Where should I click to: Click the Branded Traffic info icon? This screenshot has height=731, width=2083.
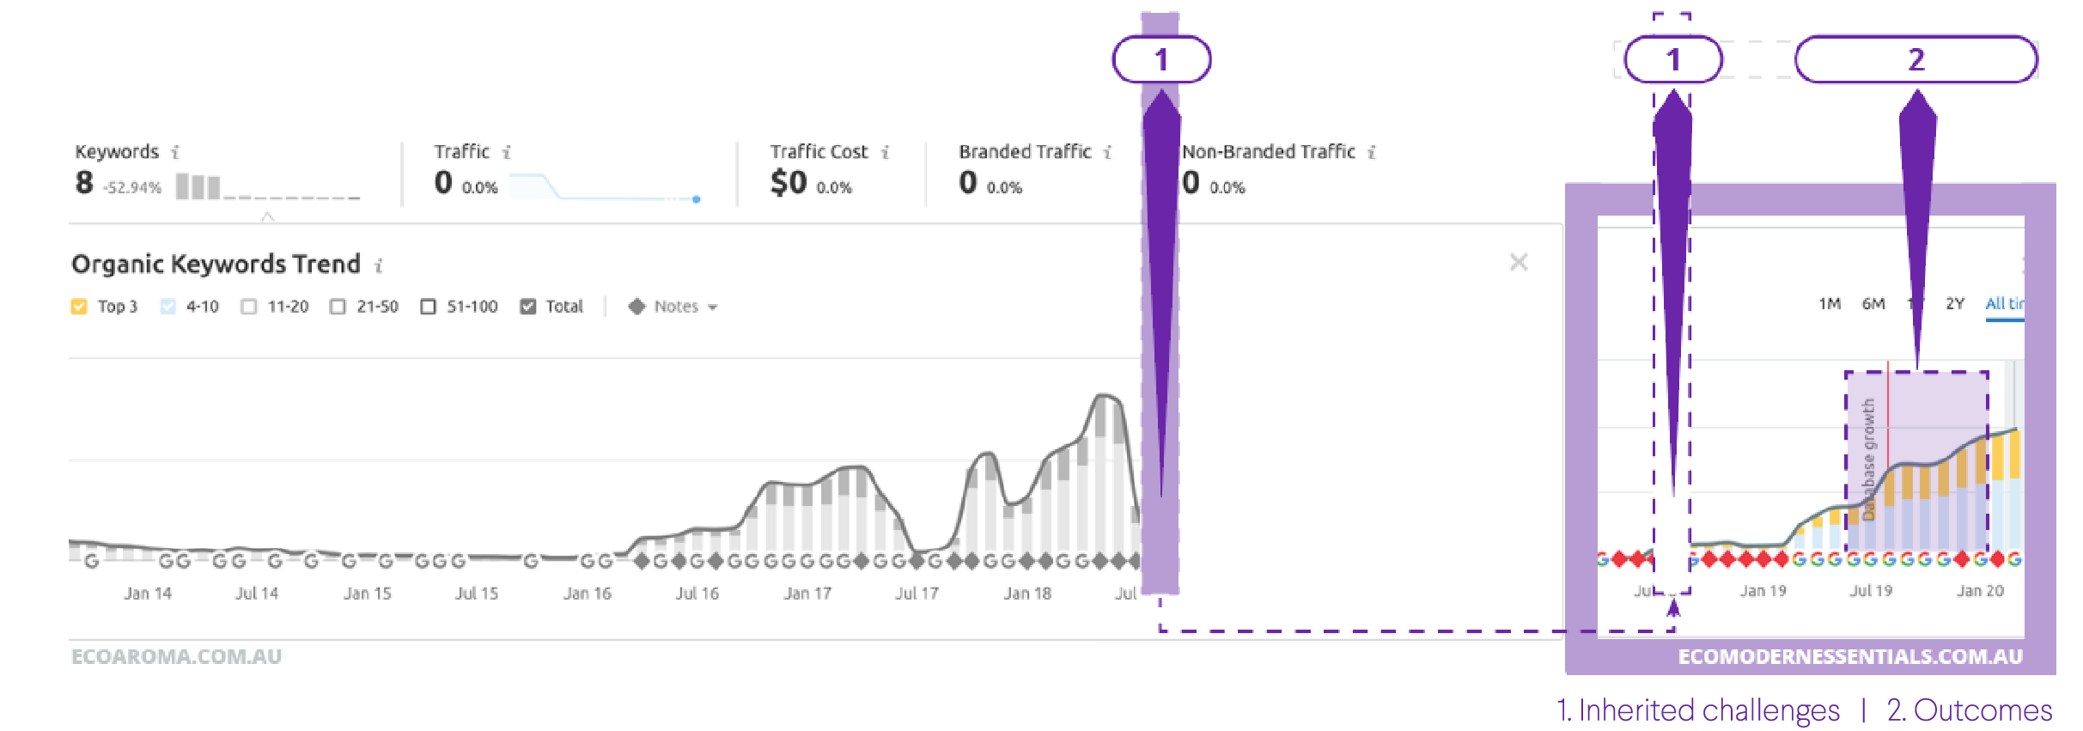point(1108,152)
